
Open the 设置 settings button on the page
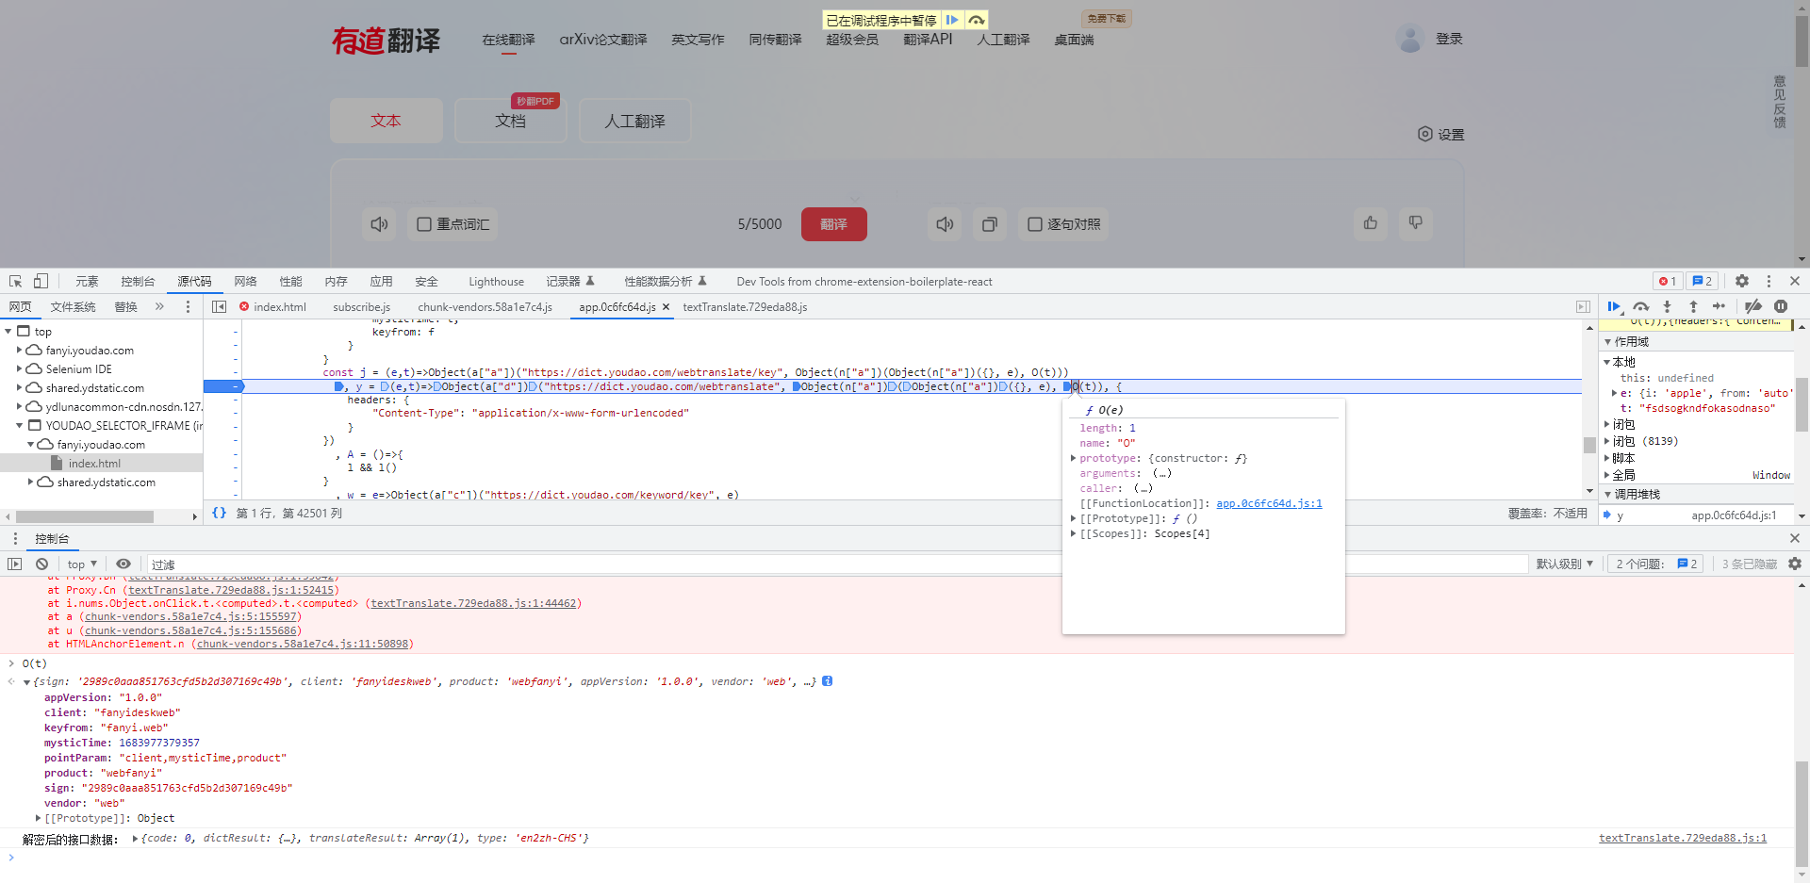(x=1441, y=134)
